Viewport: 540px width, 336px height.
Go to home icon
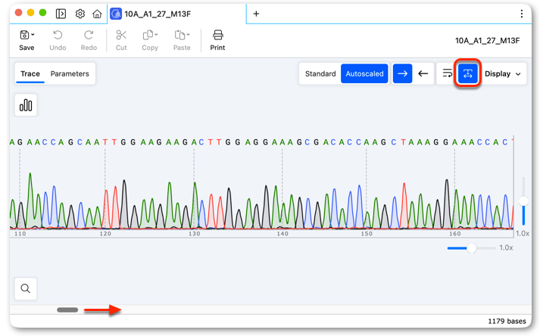tap(98, 14)
